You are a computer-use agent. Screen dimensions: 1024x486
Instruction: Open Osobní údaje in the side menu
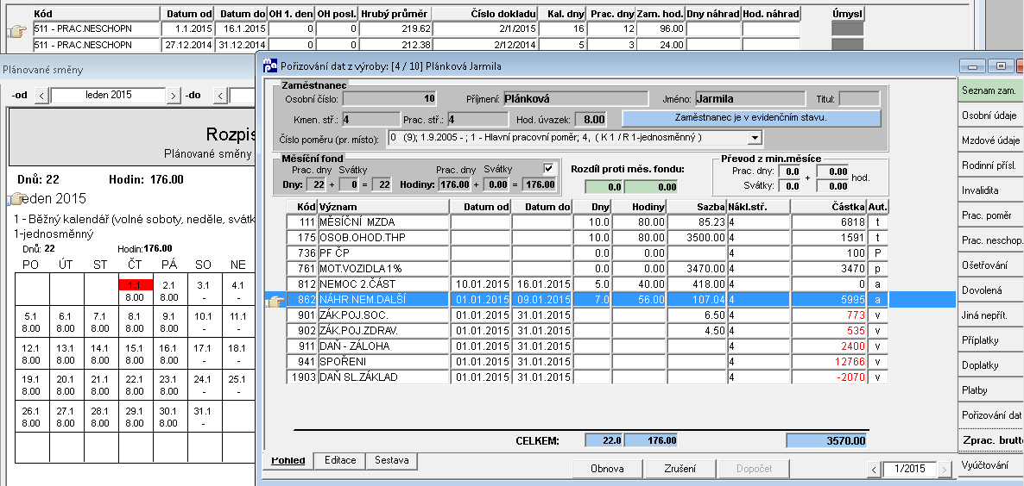[990, 115]
